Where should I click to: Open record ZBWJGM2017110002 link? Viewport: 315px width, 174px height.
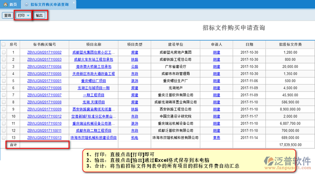click(x=44, y=52)
